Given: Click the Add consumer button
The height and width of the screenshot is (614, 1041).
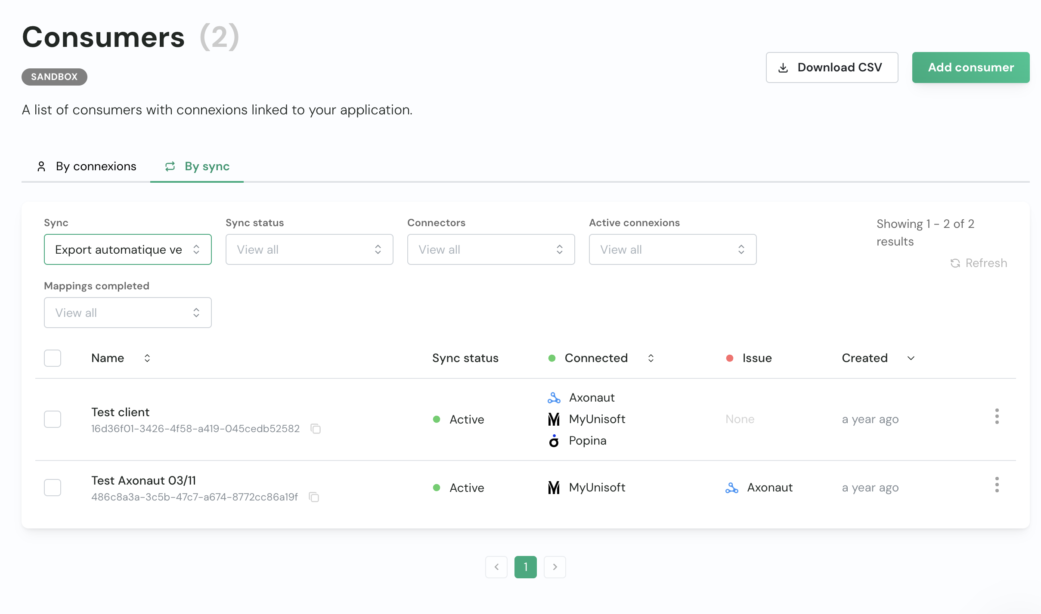Looking at the screenshot, I should [x=970, y=68].
